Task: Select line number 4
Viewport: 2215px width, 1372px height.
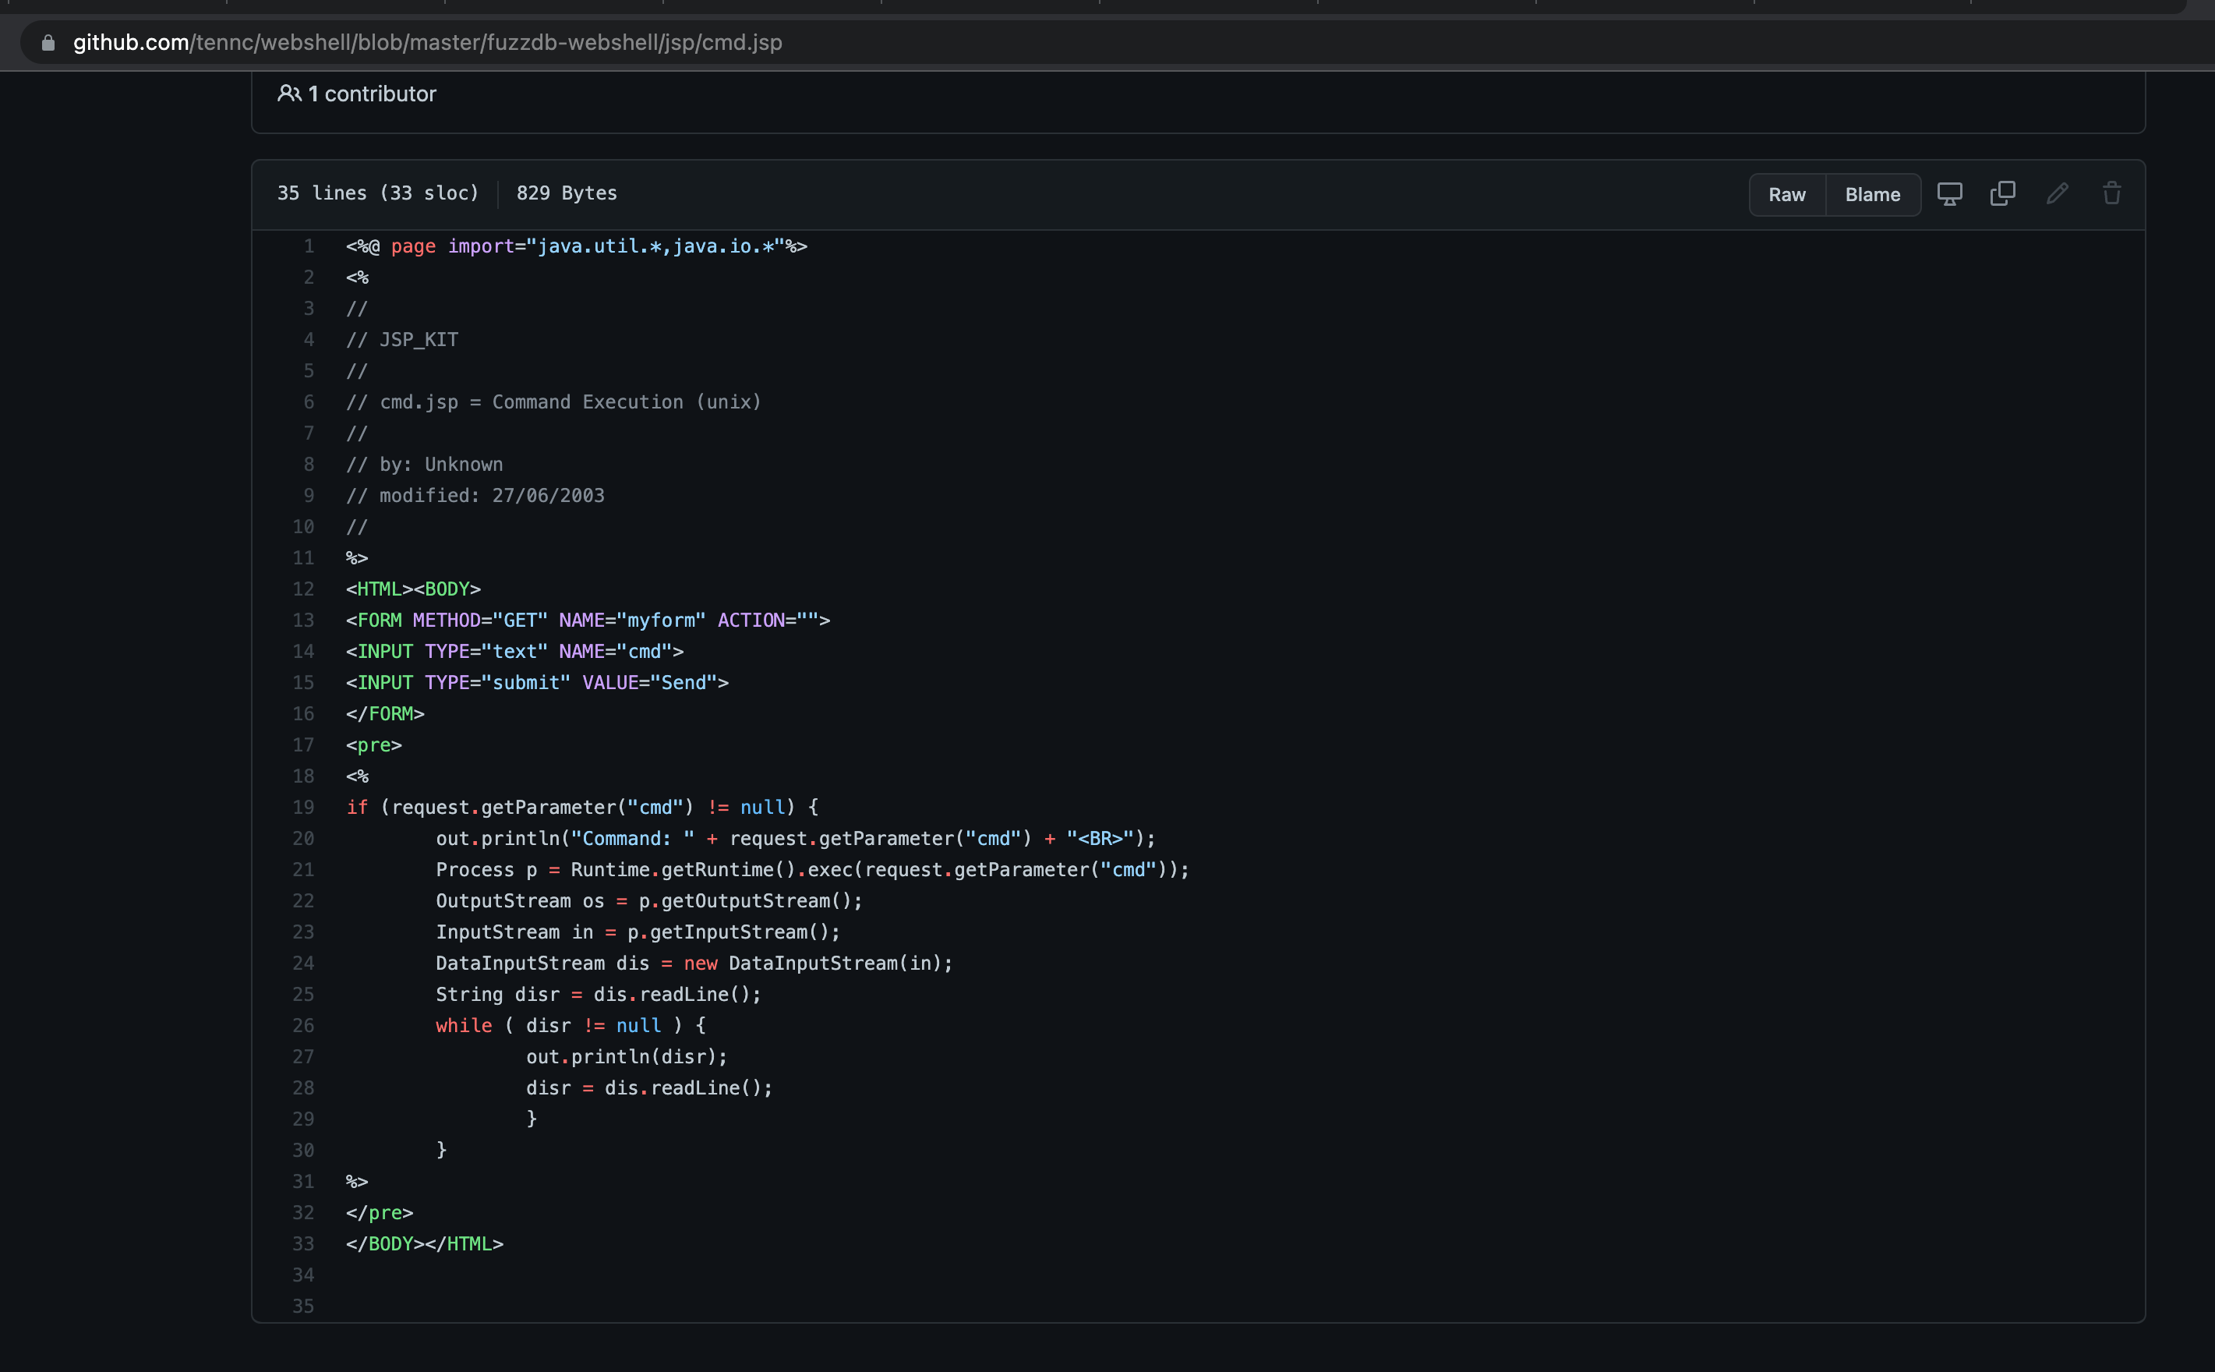Action: (x=309, y=339)
